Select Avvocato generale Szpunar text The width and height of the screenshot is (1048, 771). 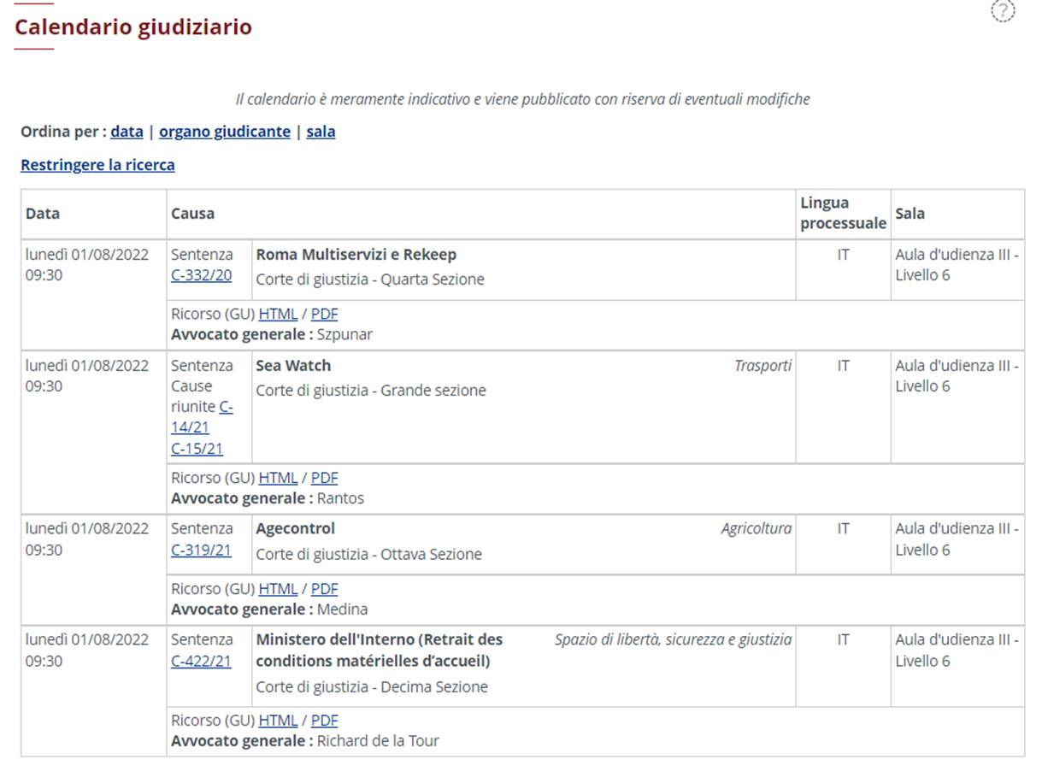(x=272, y=334)
